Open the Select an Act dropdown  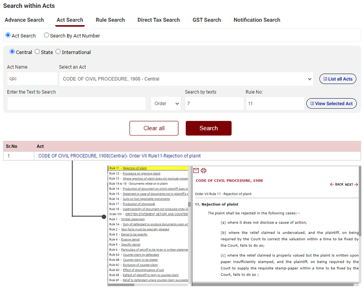pos(186,79)
